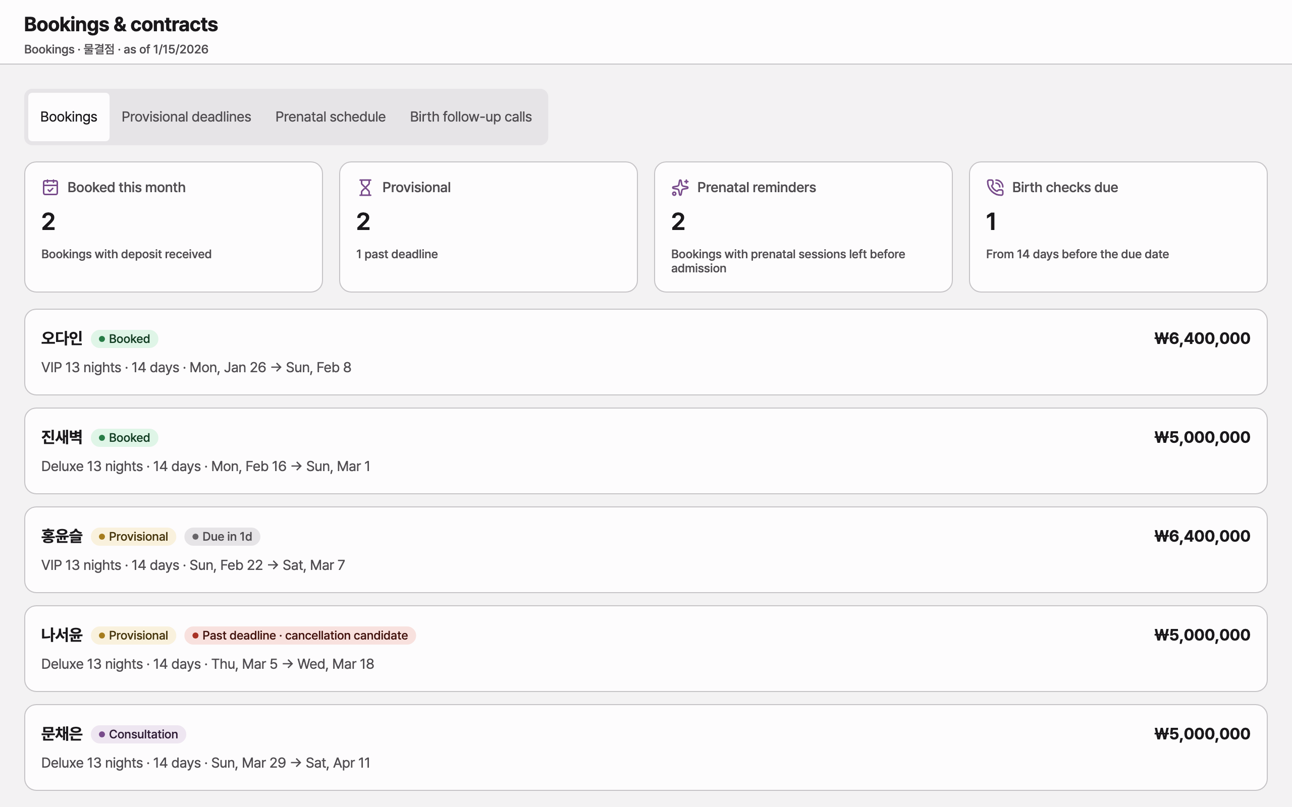Click the stay dates Thu, Mar 5 → Wed, Mar 18
This screenshot has height=807, width=1292.
293,664
